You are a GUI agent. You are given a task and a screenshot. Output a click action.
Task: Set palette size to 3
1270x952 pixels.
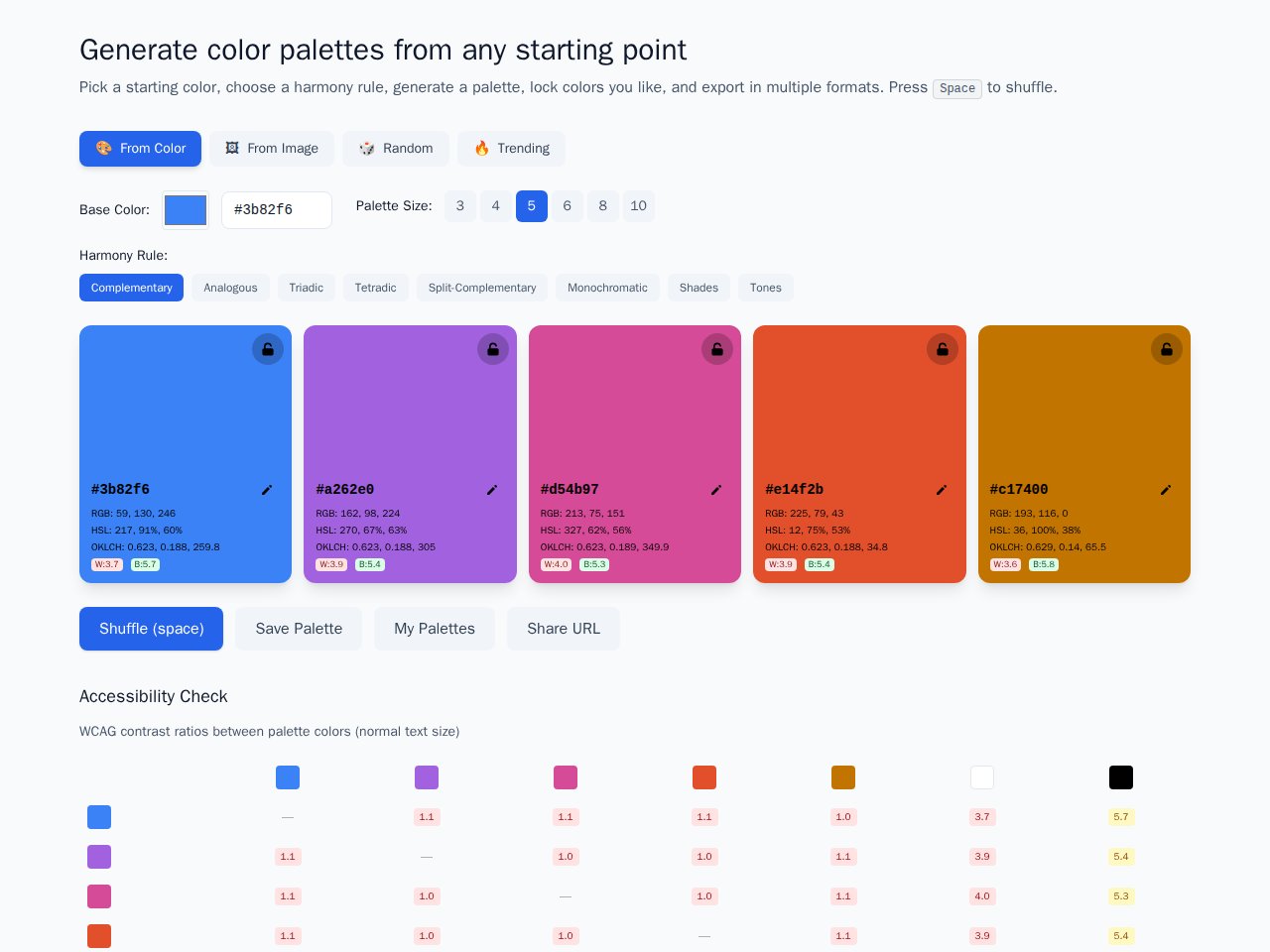(460, 206)
